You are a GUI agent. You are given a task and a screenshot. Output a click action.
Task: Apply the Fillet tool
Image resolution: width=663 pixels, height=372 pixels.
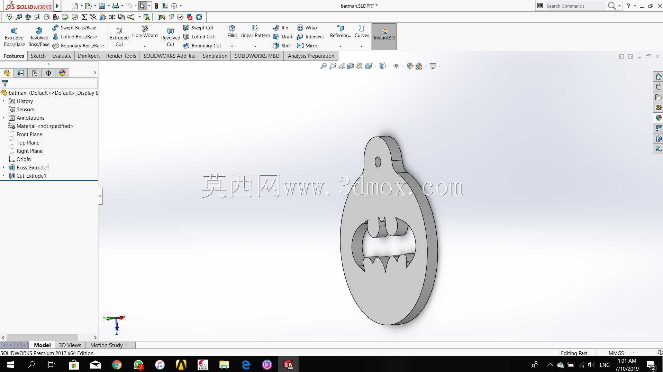[x=232, y=31]
